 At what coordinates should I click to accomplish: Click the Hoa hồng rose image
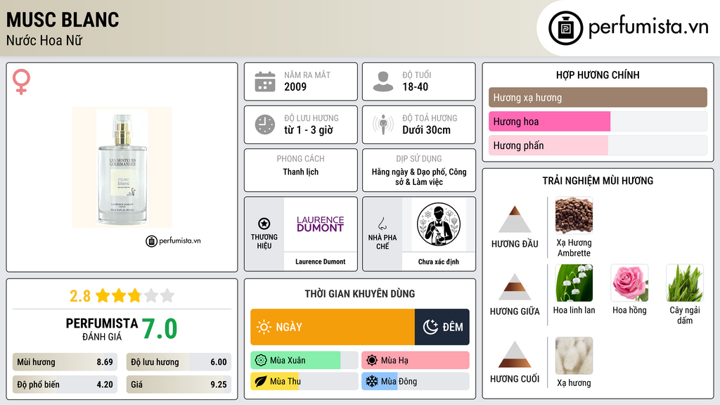[629, 283]
